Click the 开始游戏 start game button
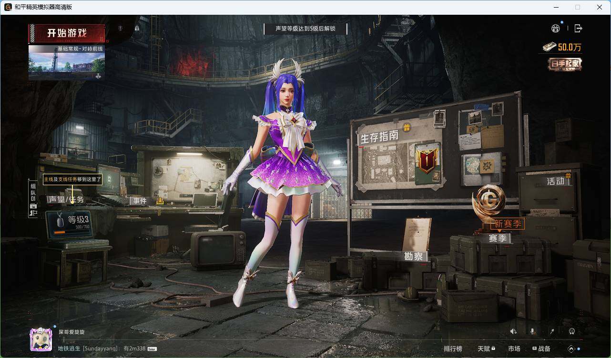The height and width of the screenshot is (358, 611). [67, 33]
